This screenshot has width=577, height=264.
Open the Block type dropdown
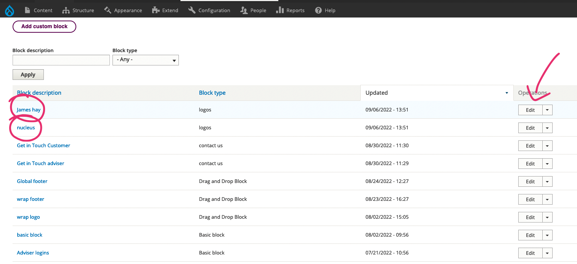(x=146, y=60)
